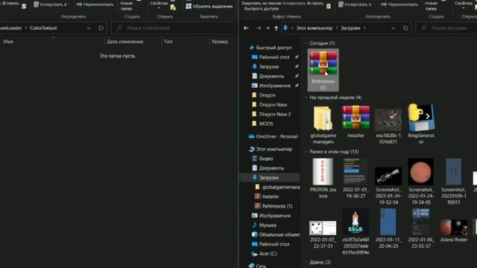Image resolution: width=477 pixels, height=268 pixels.
Task: Select the 2022-01-06_23-55-57 file
Action: point(421,229)
